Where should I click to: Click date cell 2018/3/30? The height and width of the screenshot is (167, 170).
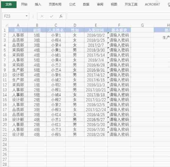[96, 50]
